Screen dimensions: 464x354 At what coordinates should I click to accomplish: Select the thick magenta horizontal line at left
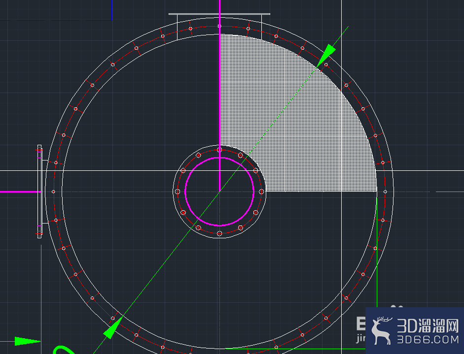[20, 192]
